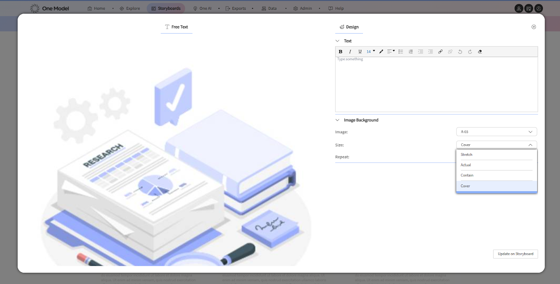Toggle bold formatting in text editor

coord(340,52)
